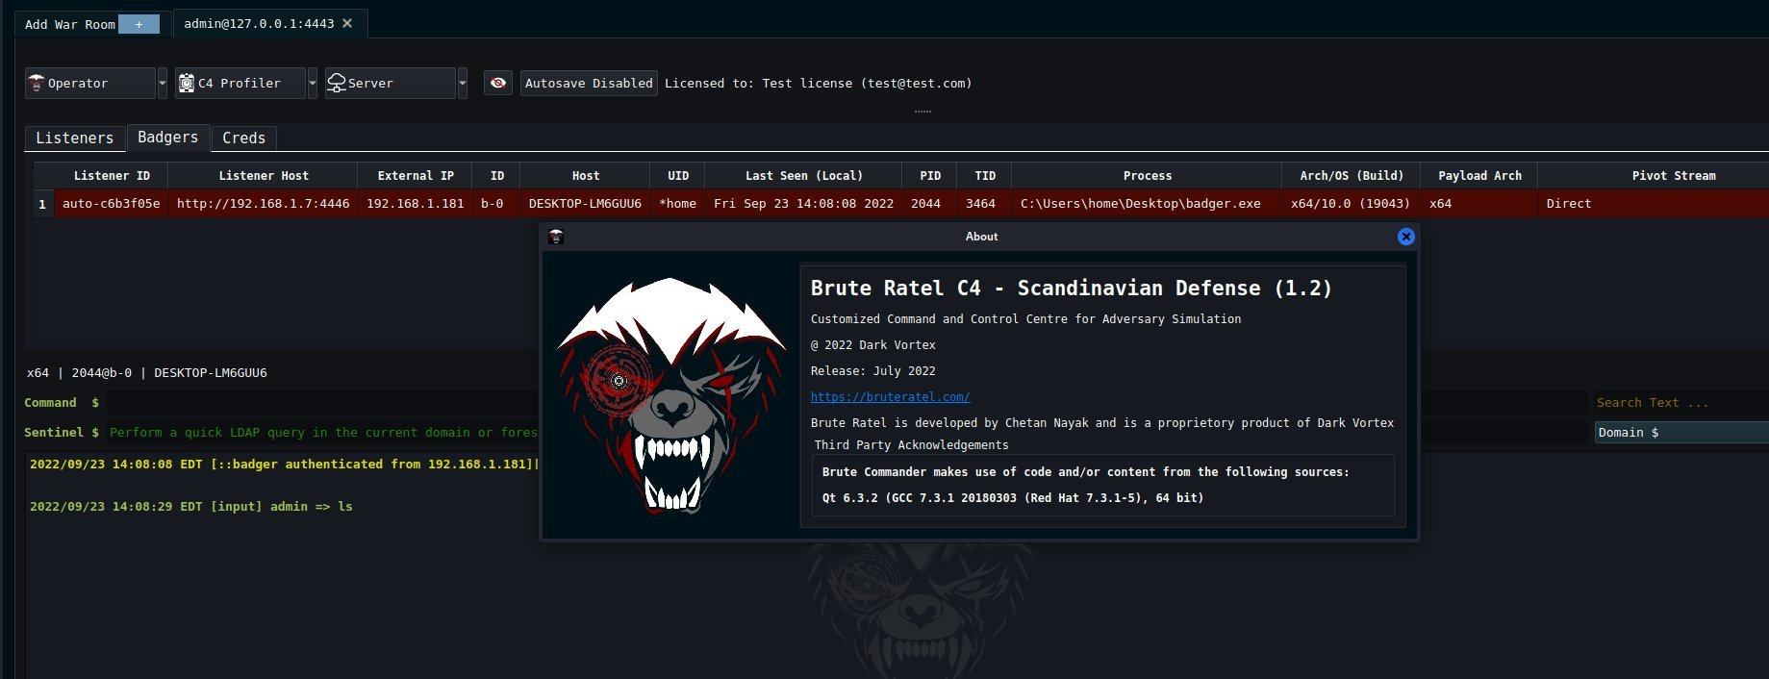Click the Direct pivot stream cell
Screen dimensions: 1769x679
pyautogui.click(x=1654, y=203)
